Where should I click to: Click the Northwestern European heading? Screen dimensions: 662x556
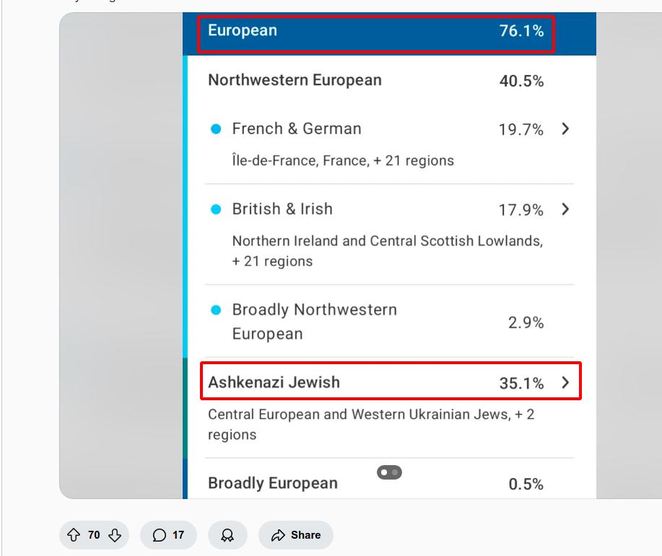(295, 80)
